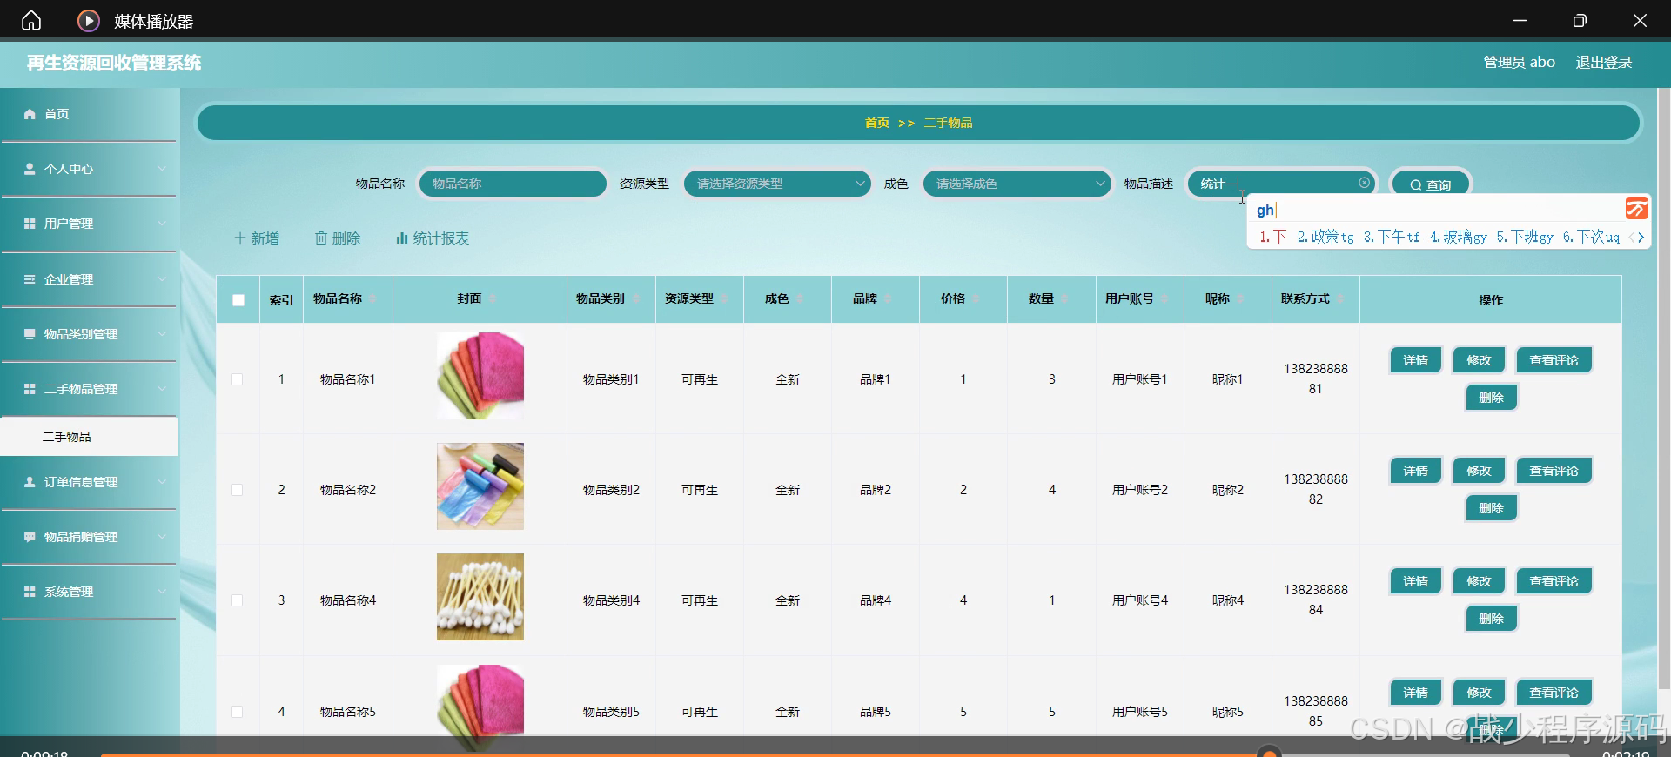The image size is (1671, 757).
Task: Click the house icon beside 首页 in the sidebar
Action: pyautogui.click(x=30, y=114)
